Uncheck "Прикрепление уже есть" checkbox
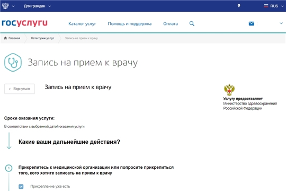 pyautogui.click(x=21, y=186)
